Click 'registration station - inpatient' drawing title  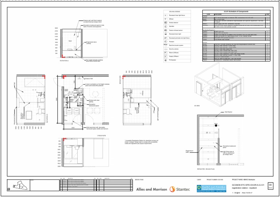245,188
